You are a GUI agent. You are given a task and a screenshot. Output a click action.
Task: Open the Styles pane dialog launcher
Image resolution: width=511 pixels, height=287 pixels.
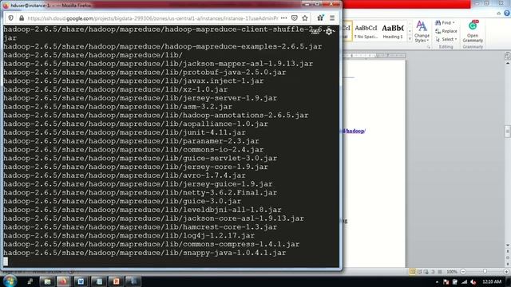coord(429,47)
